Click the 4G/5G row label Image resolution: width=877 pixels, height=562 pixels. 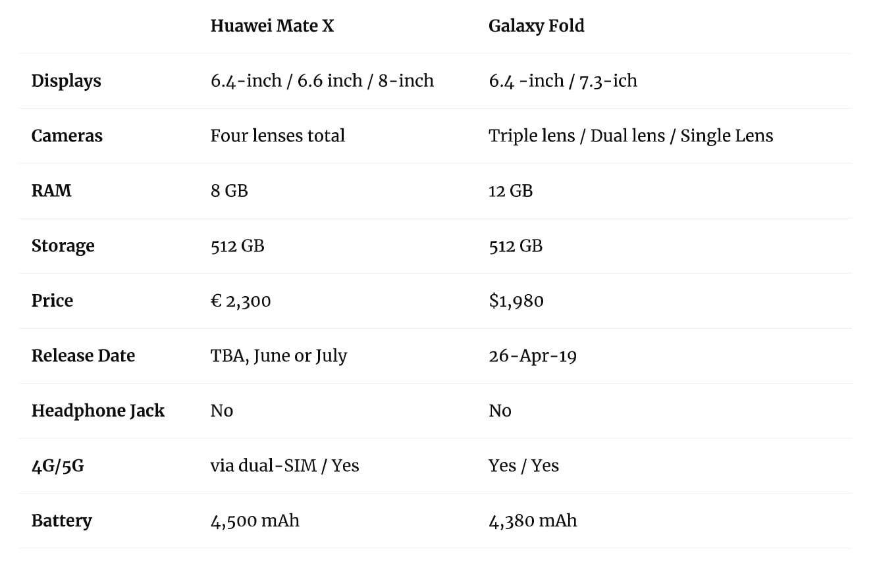click(x=57, y=466)
